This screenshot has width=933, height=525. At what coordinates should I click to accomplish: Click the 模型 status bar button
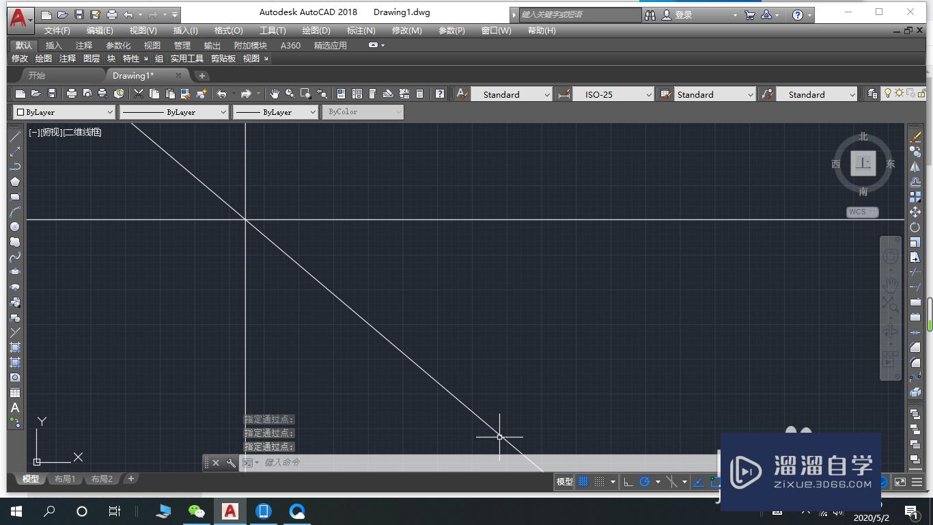click(x=564, y=482)
